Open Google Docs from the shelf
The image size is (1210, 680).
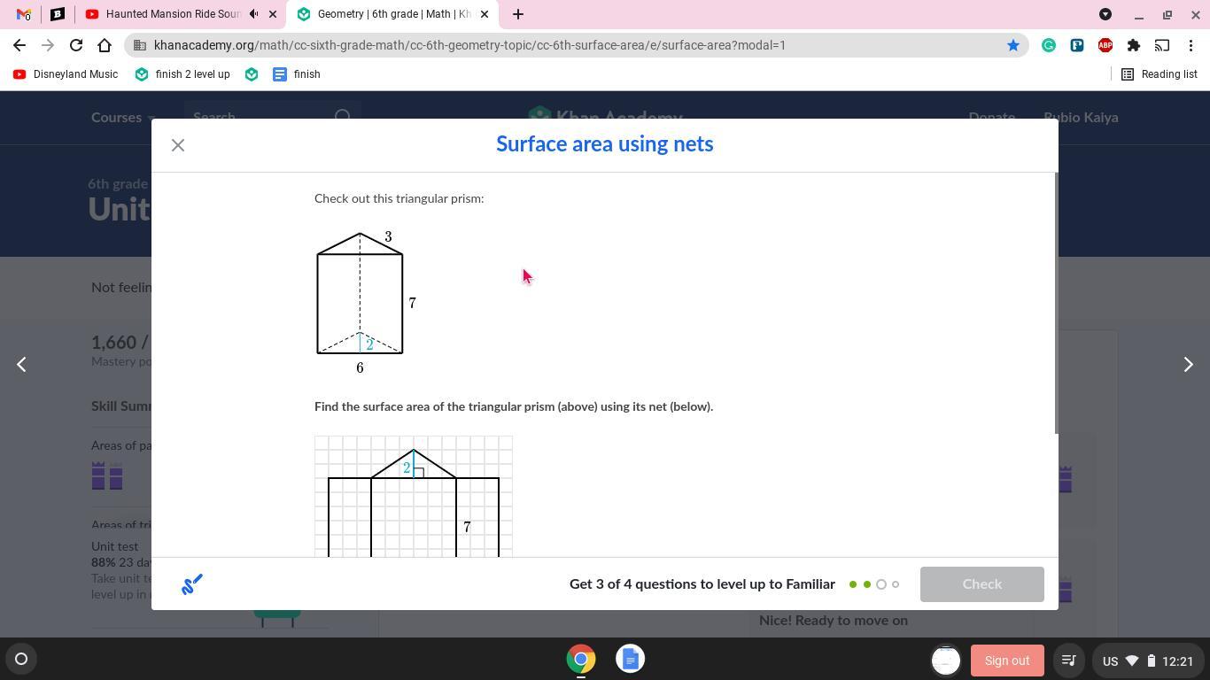point(630,659)
